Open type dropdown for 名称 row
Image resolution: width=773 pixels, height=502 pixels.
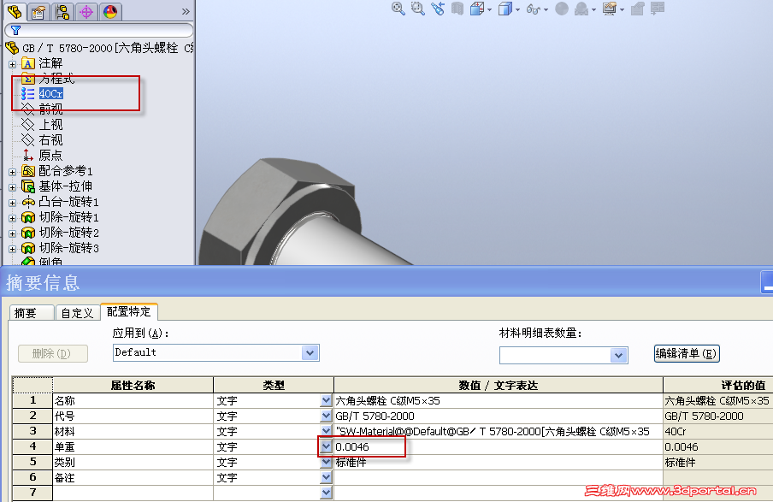326,401
